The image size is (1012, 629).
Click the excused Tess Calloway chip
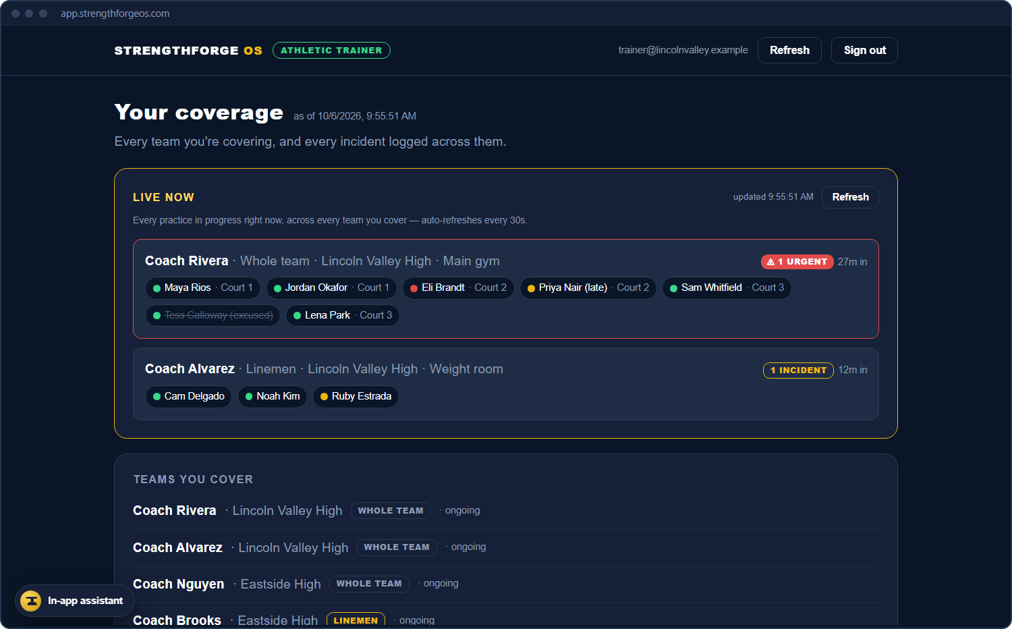coord(213,316)
